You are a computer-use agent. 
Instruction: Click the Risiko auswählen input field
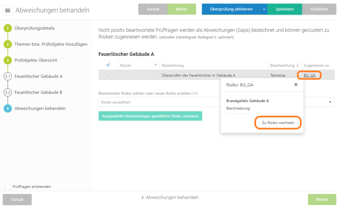coord(158,102)
